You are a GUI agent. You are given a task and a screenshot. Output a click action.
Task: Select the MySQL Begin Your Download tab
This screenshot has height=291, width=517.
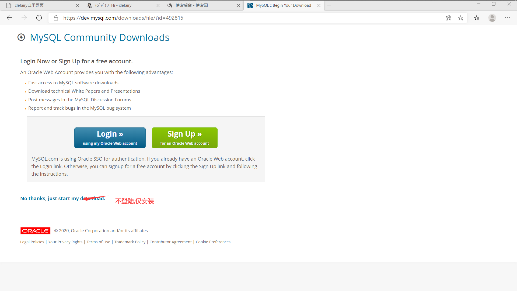tap(284, 5)
